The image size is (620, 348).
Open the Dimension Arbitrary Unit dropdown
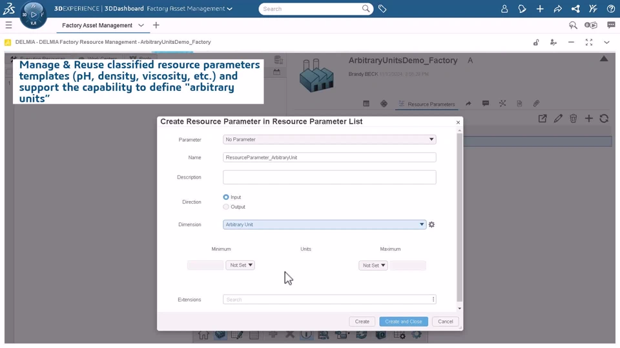324,224
